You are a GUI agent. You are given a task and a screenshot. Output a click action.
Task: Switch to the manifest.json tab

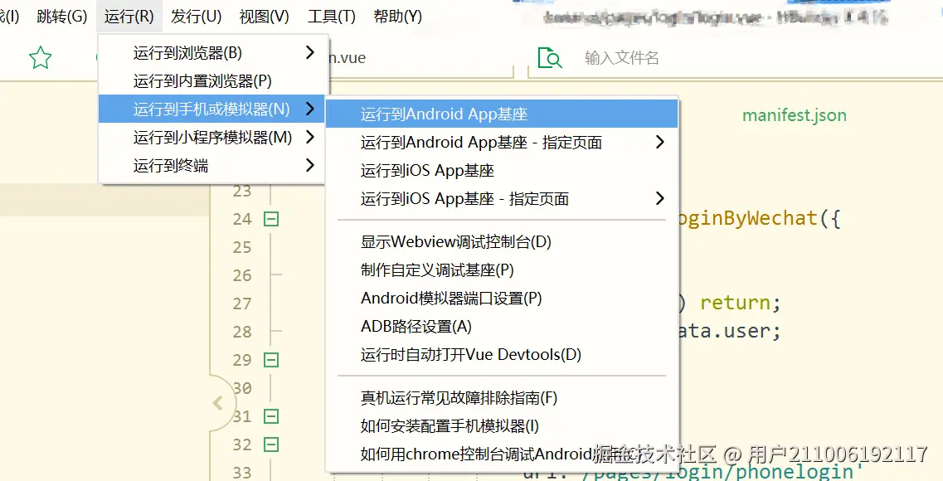794,114
